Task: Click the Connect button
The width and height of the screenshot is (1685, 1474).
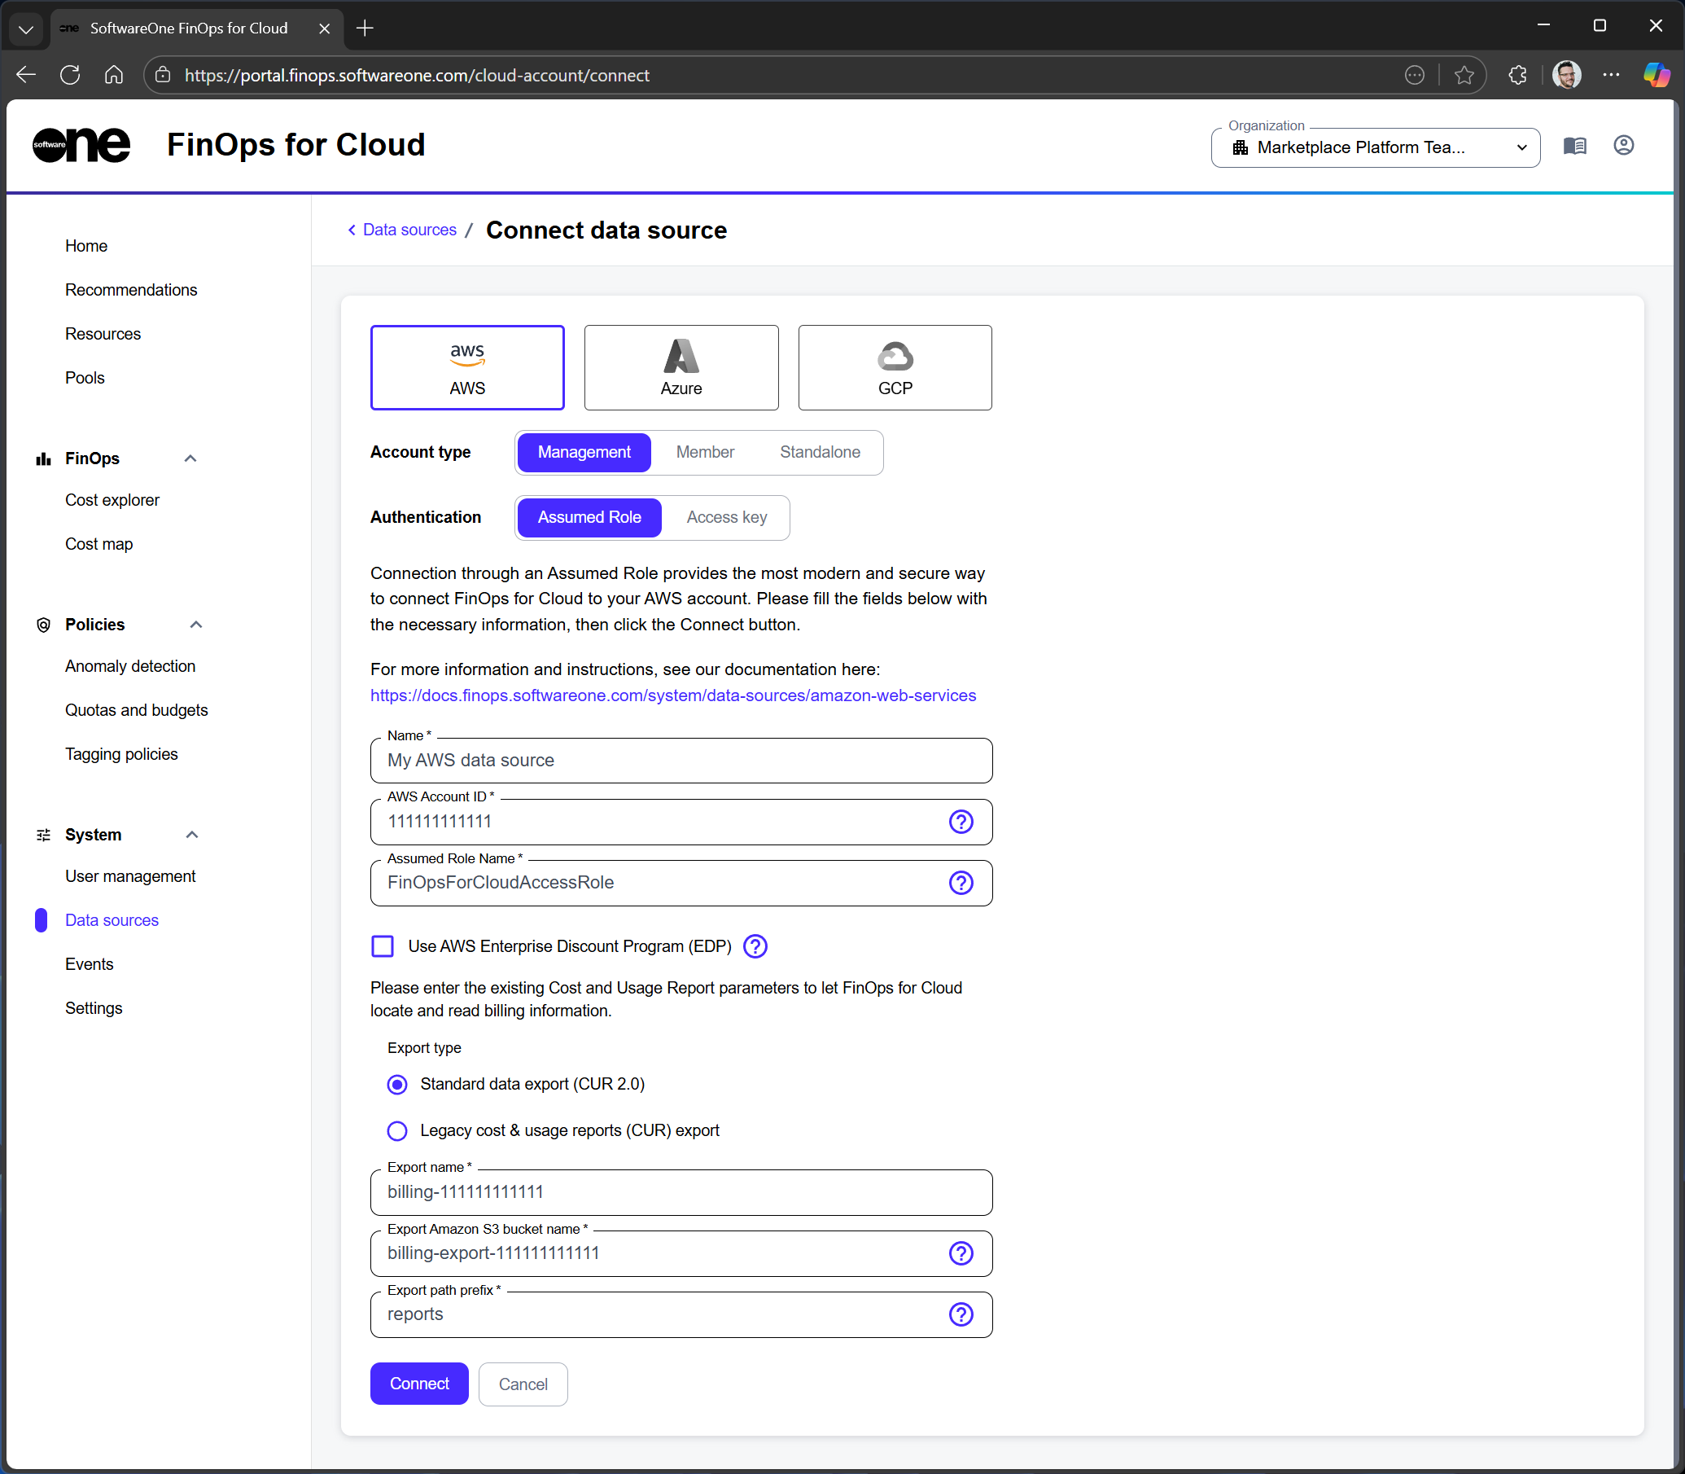Action: (x=418, y=1384)
